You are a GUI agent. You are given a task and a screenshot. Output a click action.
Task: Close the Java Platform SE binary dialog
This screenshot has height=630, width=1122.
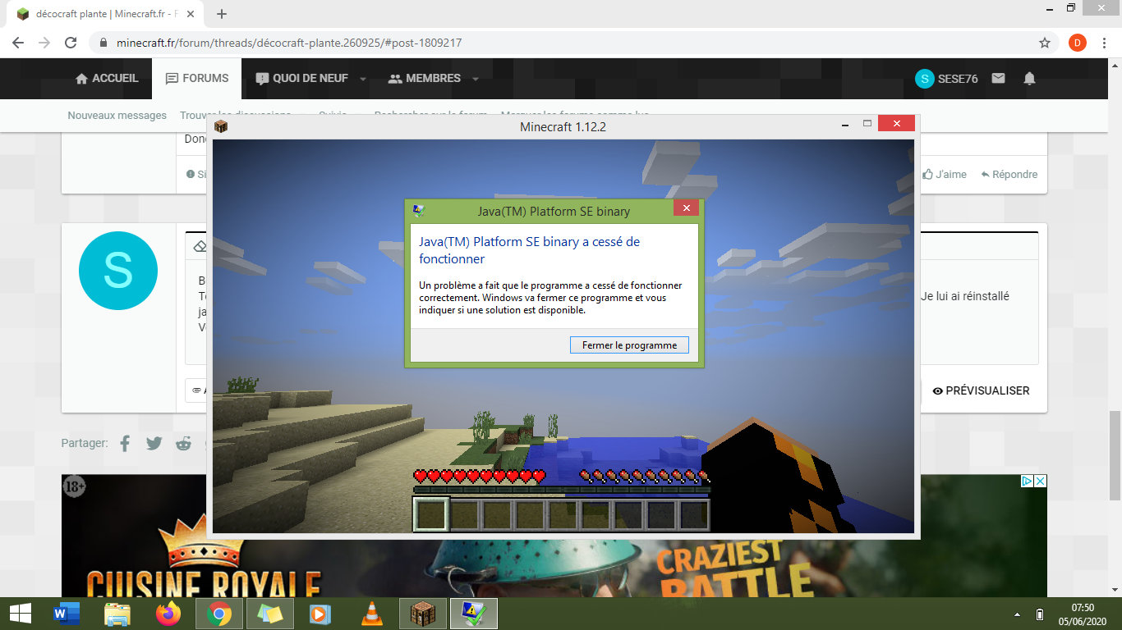tap(686, 208)
